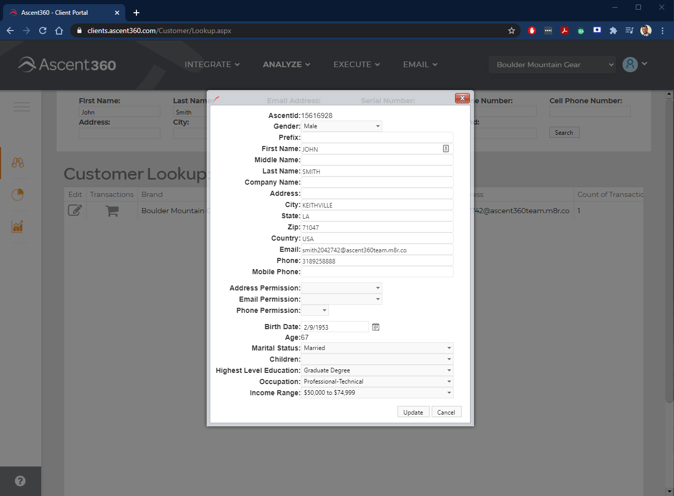The image size is (674, 496).
Task: Click the Mobile Phone input field
Action: tap(377, 272)
